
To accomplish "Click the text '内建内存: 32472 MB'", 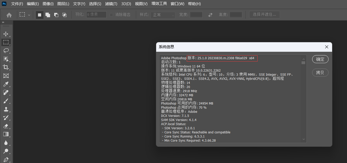I will tap(177, 95).
